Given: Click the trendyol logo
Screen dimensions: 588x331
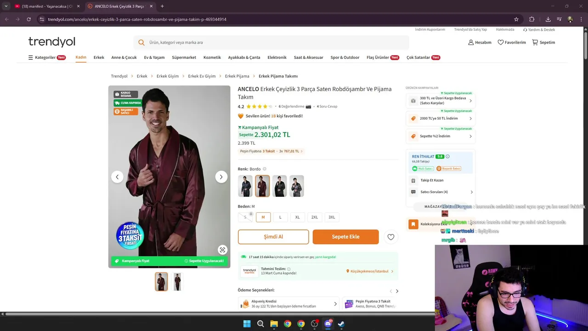Looking at the screenshot, I should tap(51, 42).
